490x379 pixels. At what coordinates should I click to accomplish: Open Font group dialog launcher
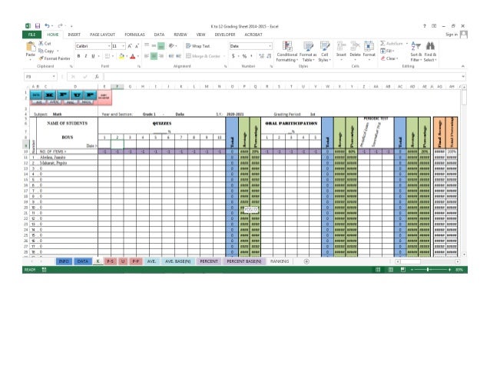[x=139, y=66]
